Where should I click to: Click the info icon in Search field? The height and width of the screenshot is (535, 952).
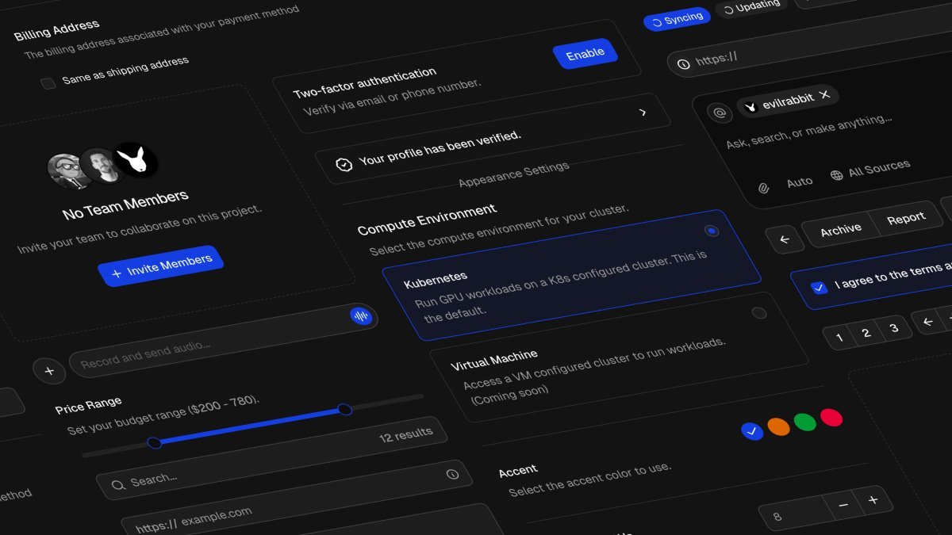pos(452,474)
